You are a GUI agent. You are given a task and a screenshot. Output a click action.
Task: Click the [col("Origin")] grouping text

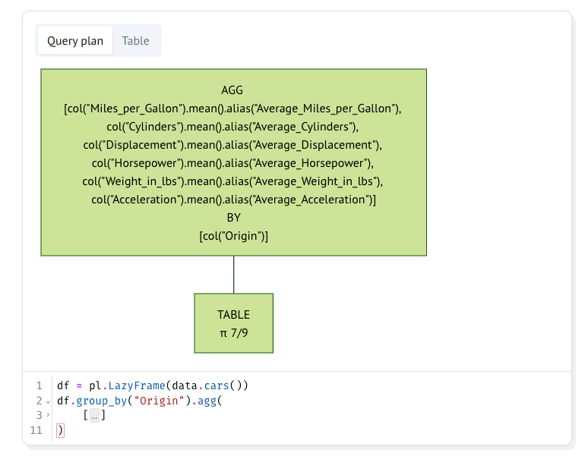point(233,236)
